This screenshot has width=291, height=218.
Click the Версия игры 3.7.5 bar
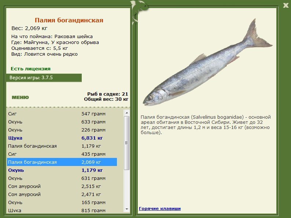44,78
